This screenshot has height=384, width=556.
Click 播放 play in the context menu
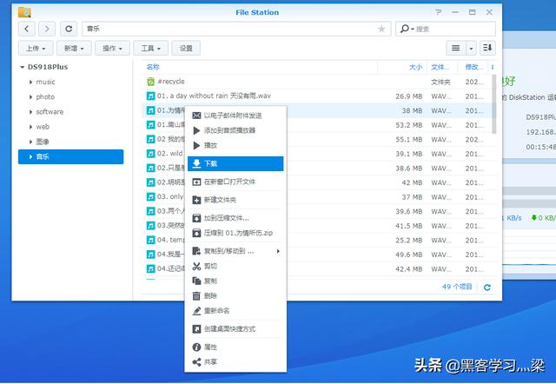tap(235, 145)
